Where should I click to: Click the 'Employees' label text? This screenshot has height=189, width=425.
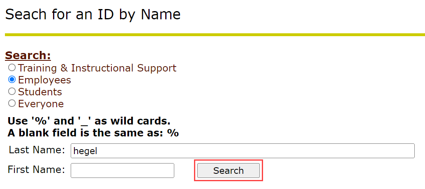44,80
